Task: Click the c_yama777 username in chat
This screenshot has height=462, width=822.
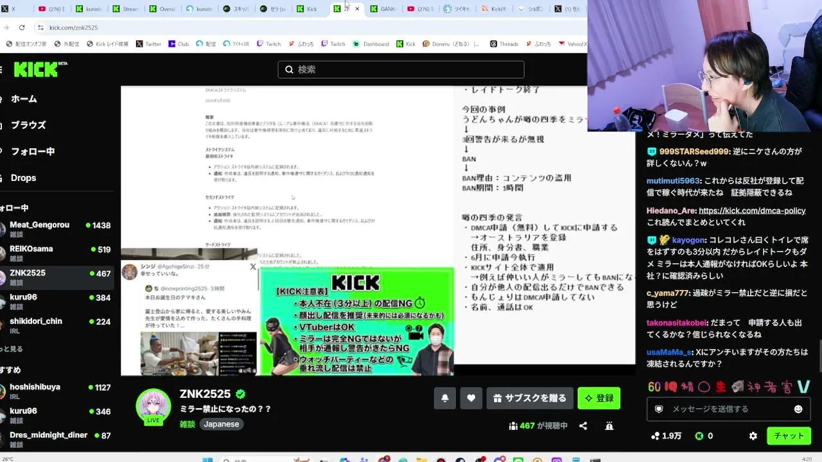Action: click(x=668, y=293)
